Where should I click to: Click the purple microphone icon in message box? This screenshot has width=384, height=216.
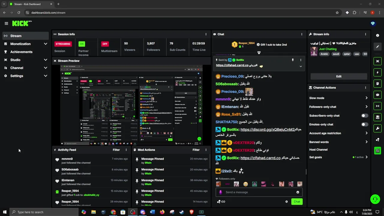[x=220, y=192]
